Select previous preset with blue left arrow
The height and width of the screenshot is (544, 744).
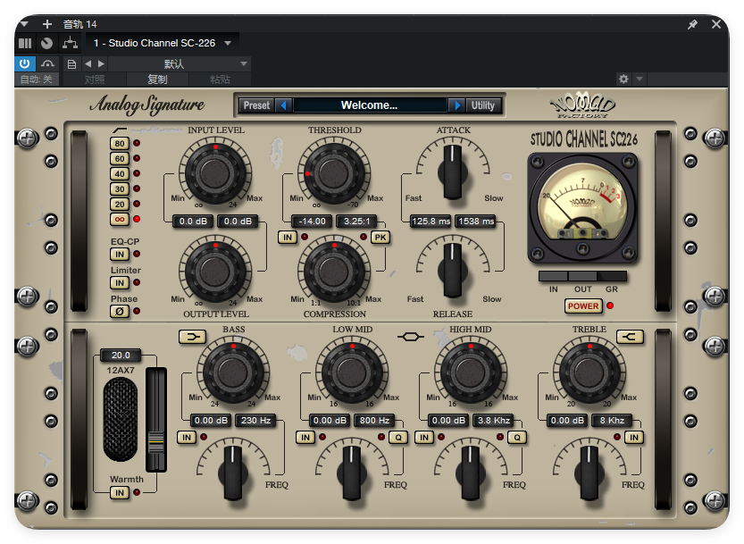pos(284,105)
